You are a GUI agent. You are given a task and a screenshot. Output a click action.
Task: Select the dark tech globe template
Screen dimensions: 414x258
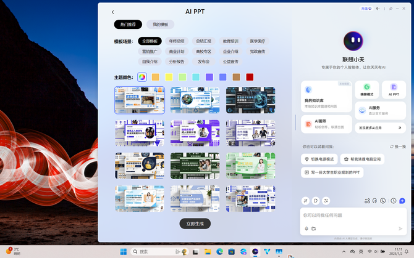pyautogui.click(x=251, y=100)
